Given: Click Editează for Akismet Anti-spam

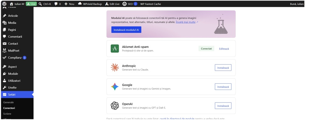Looking at the screenshot, I should pos(224,49).
